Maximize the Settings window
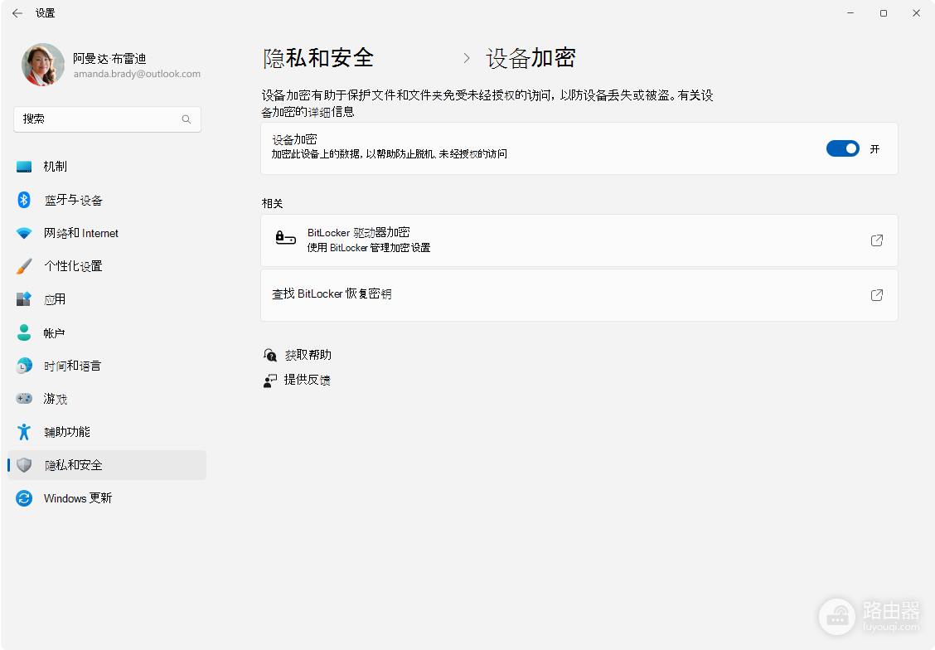Viewport: 935px width, 650px height. pos(884,13)
